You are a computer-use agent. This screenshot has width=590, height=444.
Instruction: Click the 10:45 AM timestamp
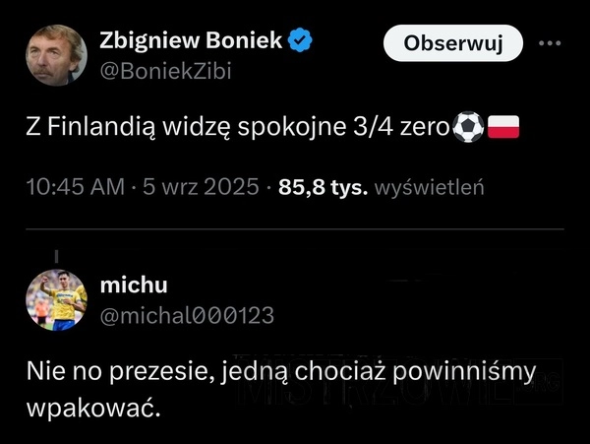66,187
